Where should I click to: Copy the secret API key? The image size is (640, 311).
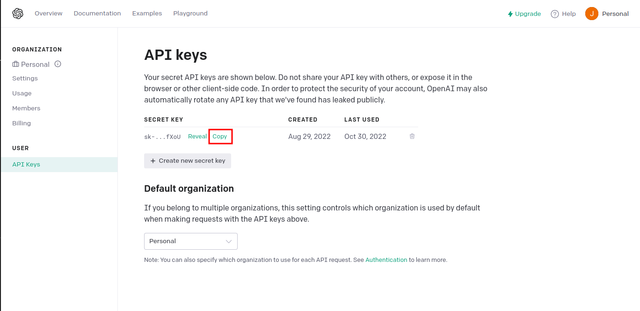coord(220,137)
